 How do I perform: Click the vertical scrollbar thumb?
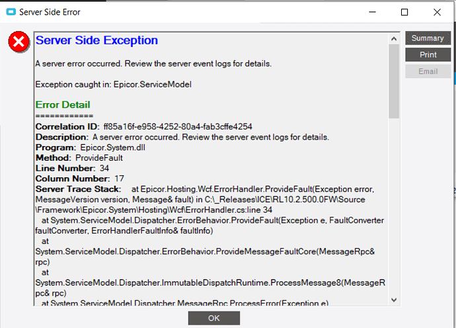tap(394, 79)
